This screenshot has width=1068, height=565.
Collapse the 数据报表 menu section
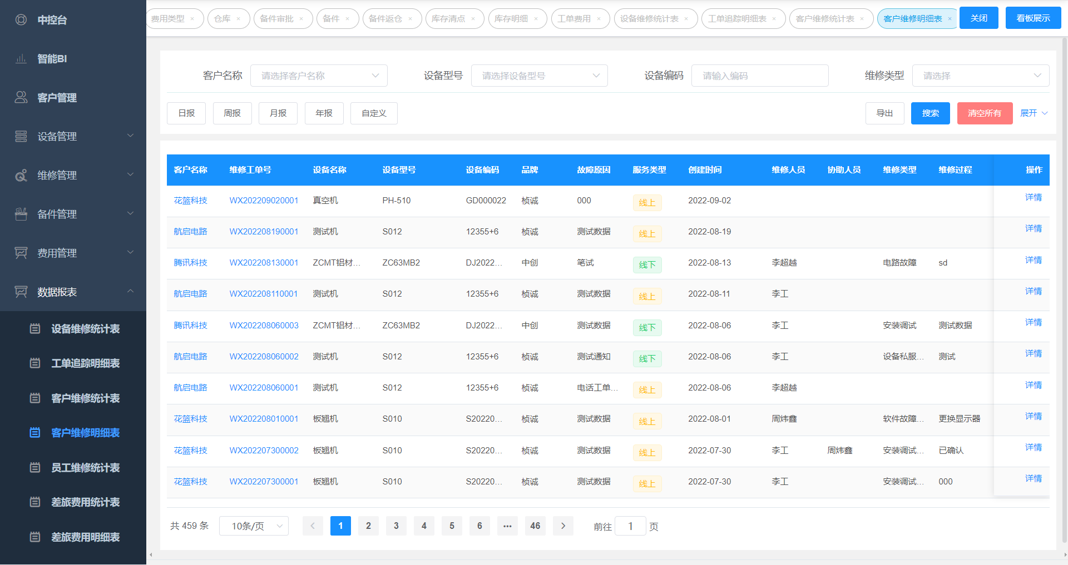[130, 292]
